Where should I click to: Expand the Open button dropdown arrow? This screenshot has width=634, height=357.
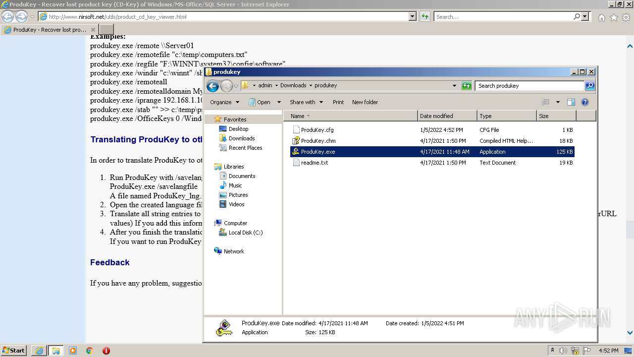pos(279,102)
